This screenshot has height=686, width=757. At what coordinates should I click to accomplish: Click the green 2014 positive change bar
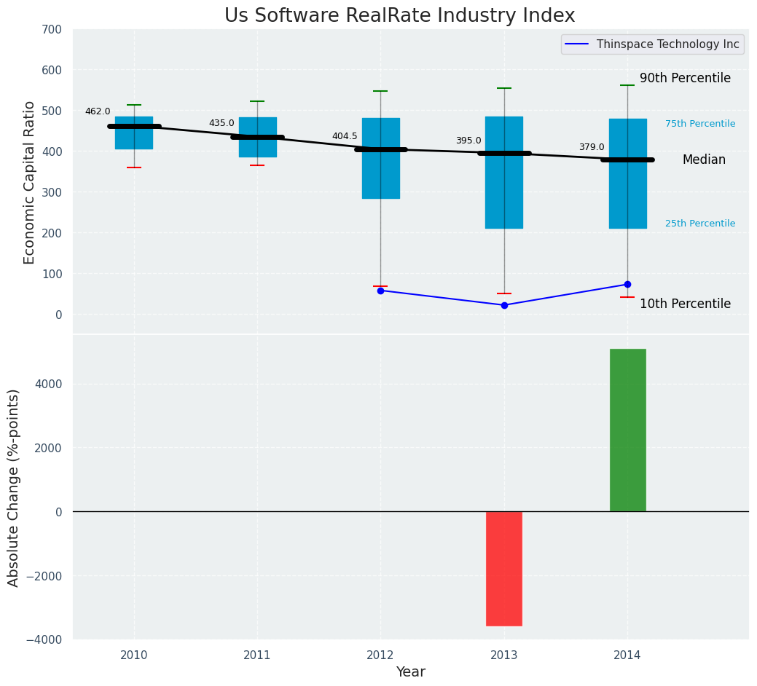[628, 430]
